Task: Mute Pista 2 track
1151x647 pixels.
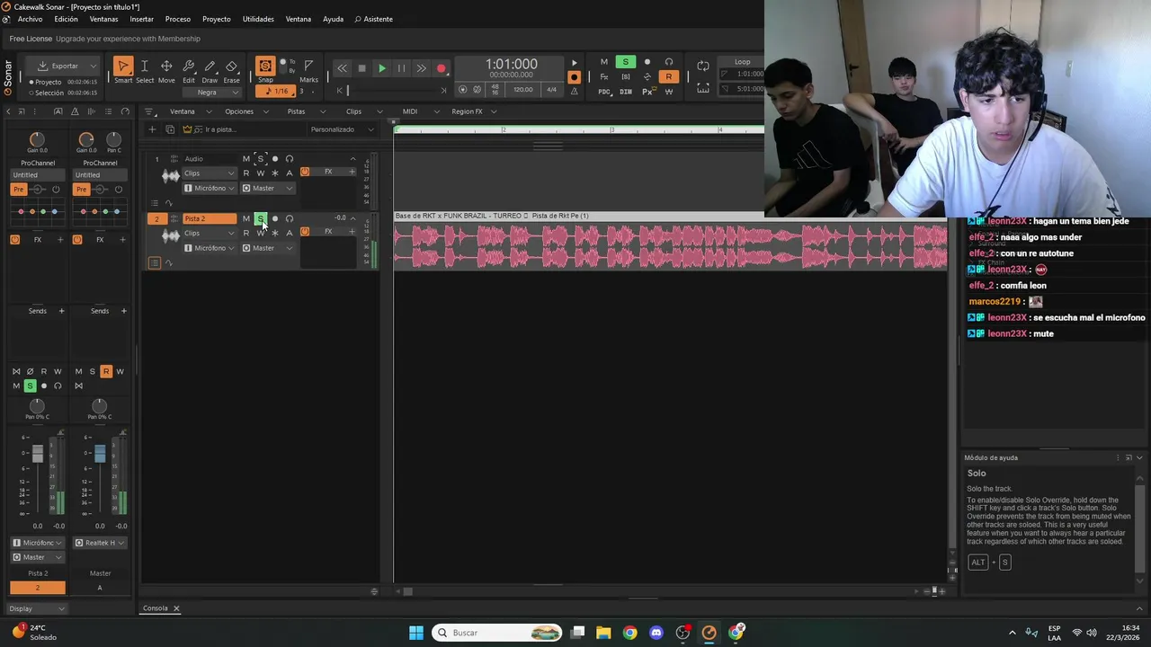Action: (246, 218)
